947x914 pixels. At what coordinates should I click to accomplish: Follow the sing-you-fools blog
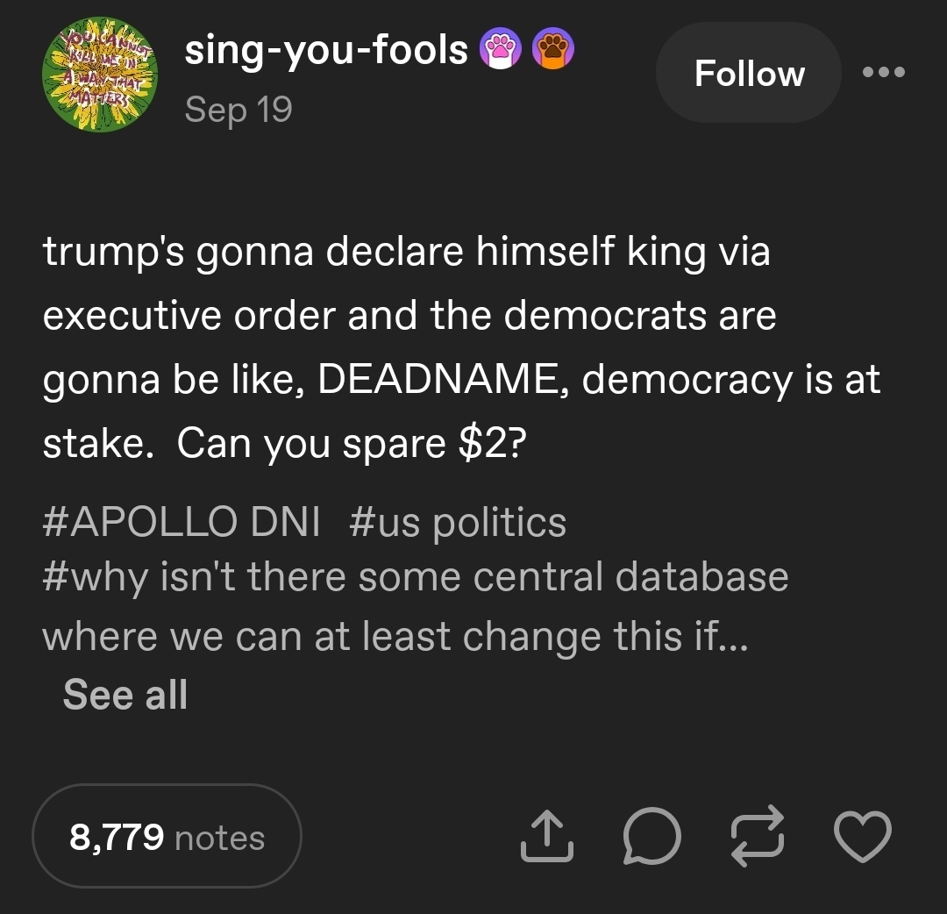(x=749, y=73)
